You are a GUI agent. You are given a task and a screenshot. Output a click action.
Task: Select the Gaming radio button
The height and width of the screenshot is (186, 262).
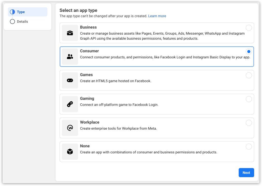(249, 99)
